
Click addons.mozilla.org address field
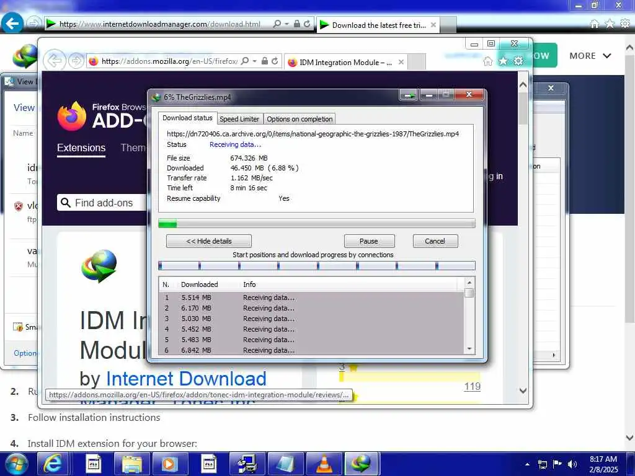(x=169, y=61)
